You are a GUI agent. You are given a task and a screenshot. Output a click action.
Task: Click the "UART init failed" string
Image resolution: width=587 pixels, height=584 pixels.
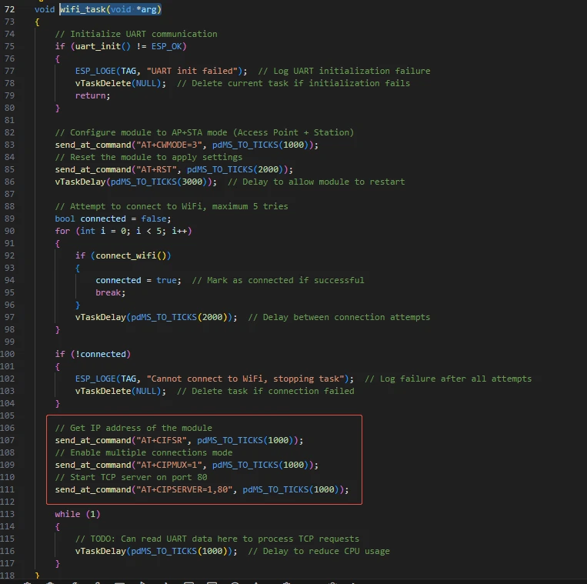196,71
